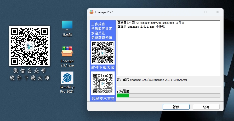Click inside the extraction log text area
The height and width of the screenshot is (121, 234).
point(168,48)
